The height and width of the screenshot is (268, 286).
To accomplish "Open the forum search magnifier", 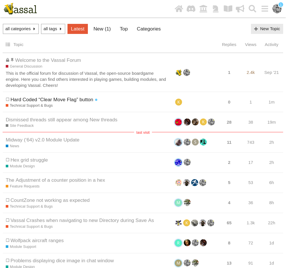I will [x=252, y=9].
